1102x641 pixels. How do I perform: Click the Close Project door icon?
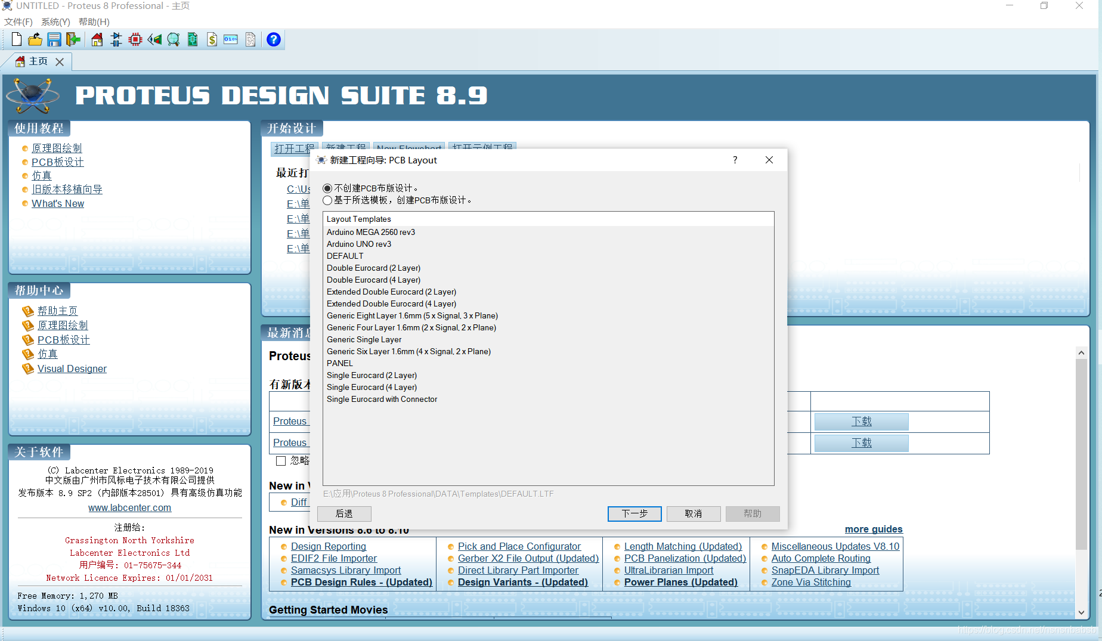click(73, 39)
